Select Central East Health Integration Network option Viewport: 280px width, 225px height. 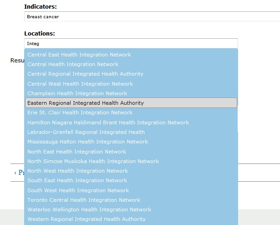[x=79, y=55]
